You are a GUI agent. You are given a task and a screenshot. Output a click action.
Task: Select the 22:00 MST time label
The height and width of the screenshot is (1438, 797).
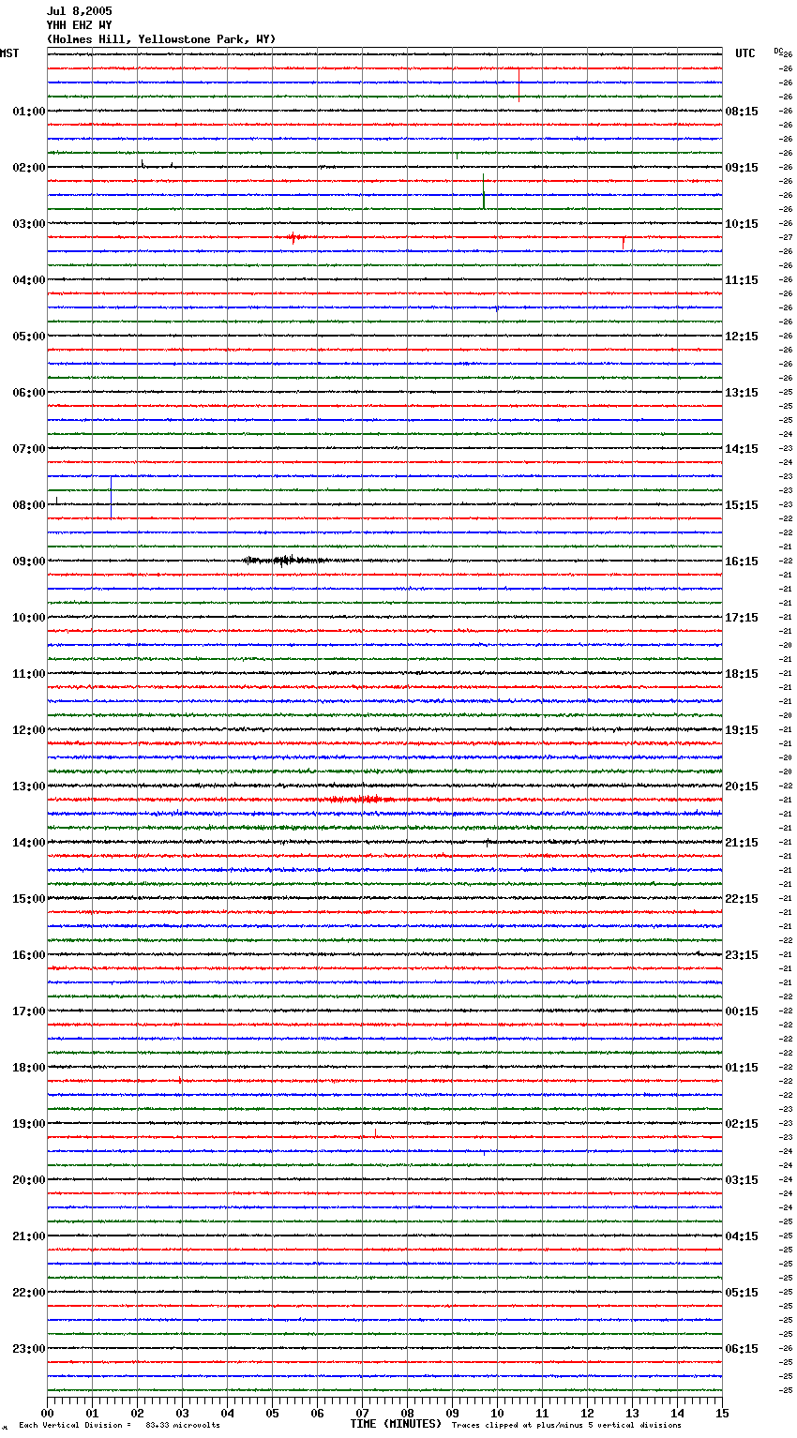coord(29,1293)
